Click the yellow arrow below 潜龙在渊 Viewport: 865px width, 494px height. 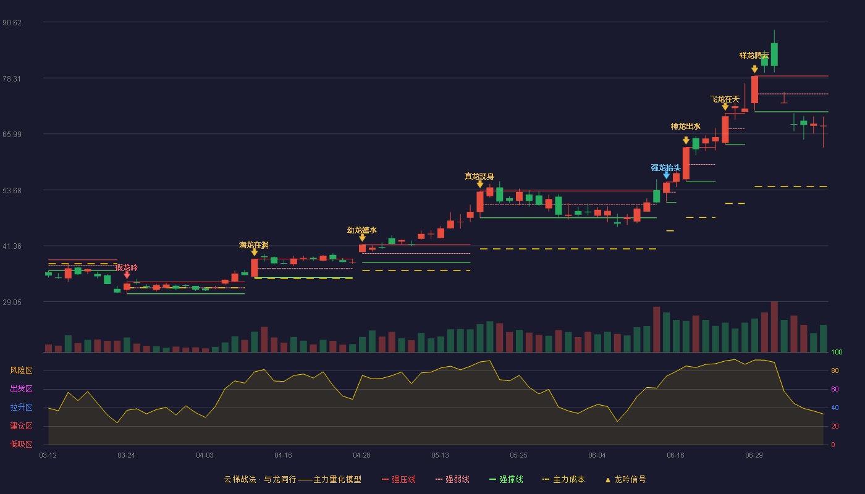coord(254,253)
